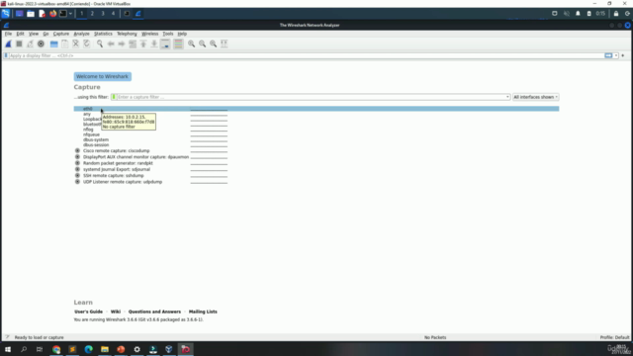Open the Mailing Lists link
The image size is (633, 356).
(x=203, y=311)
